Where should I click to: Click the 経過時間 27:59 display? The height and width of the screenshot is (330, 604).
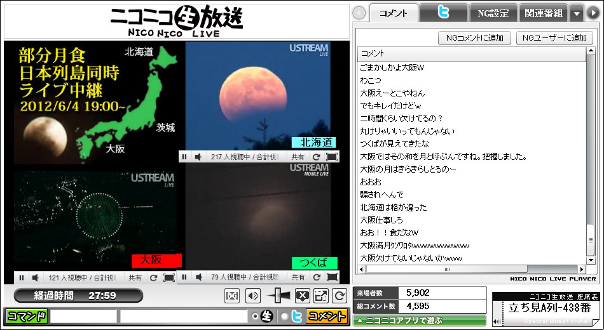[78, 296]
